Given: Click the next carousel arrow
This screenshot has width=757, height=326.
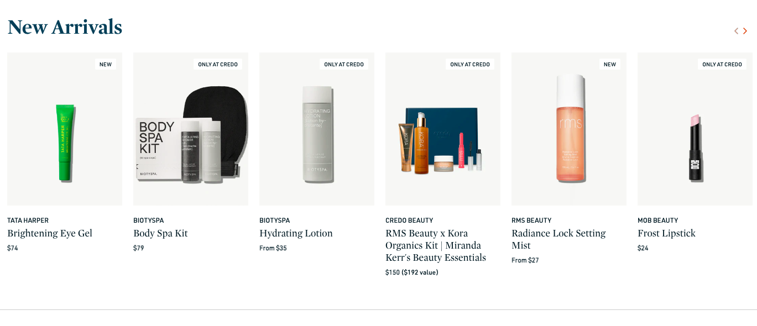Looking at the screenshot, I should [745, 31].
